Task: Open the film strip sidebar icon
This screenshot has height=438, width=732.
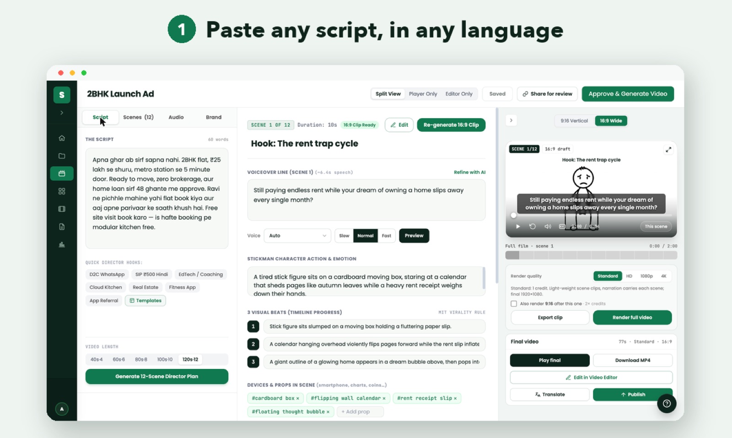Action: tap(62, 209)
